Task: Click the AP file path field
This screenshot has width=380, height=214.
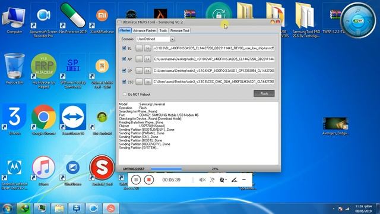Action: 214,59
